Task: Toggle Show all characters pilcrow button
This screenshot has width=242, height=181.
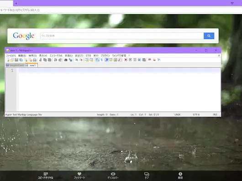Action: click(102, 60)
